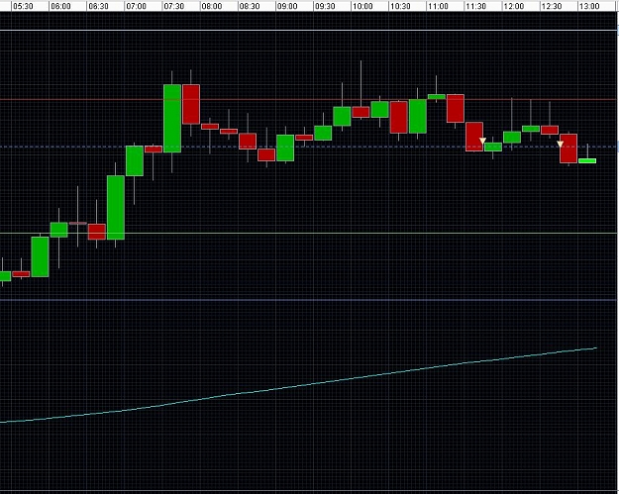Click the 10:00 time axis label
This screenshot has width=619, height=494.
pos(362,6)
